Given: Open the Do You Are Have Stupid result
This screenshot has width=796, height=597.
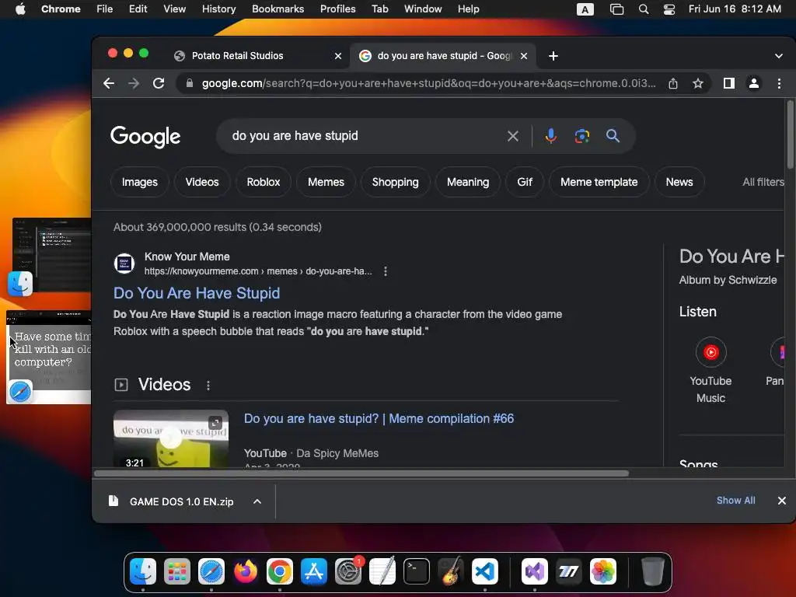Looking at the screenshot, I should coord(197,293).
